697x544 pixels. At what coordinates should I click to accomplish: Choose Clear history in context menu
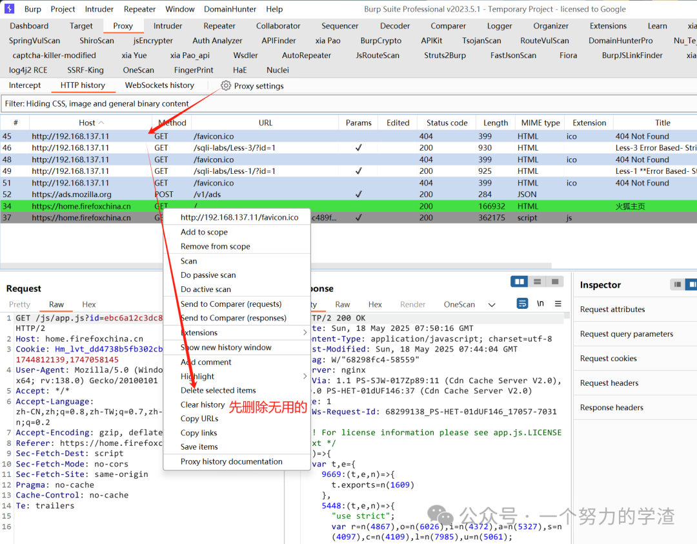[x=202, y=404]
